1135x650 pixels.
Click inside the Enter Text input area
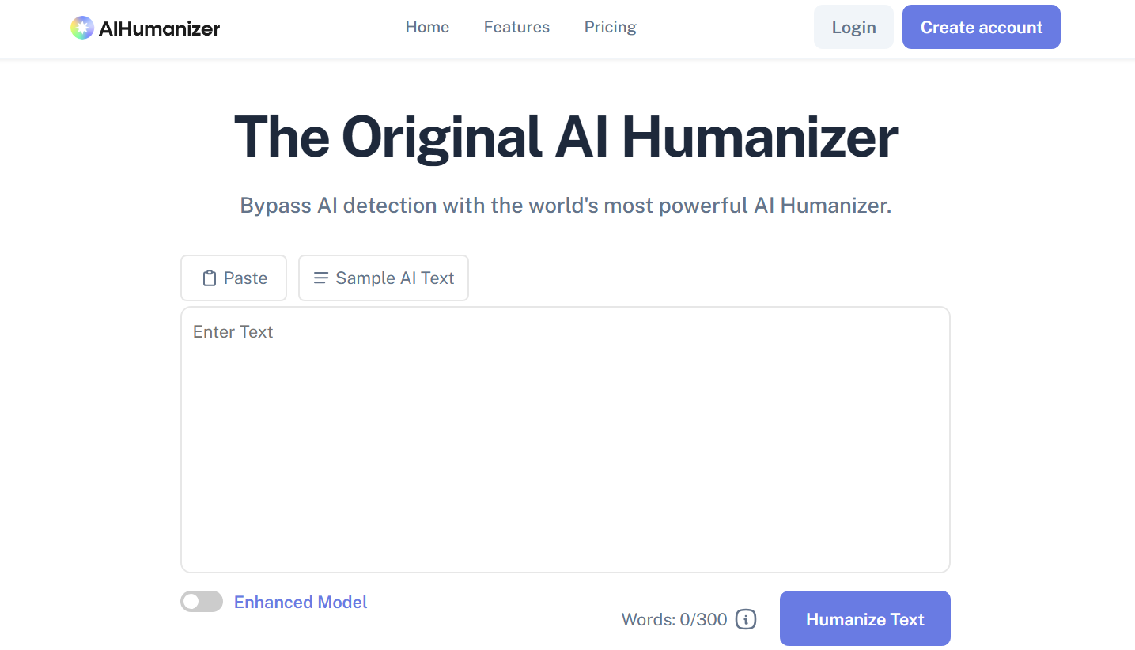(x=565, y=439)
